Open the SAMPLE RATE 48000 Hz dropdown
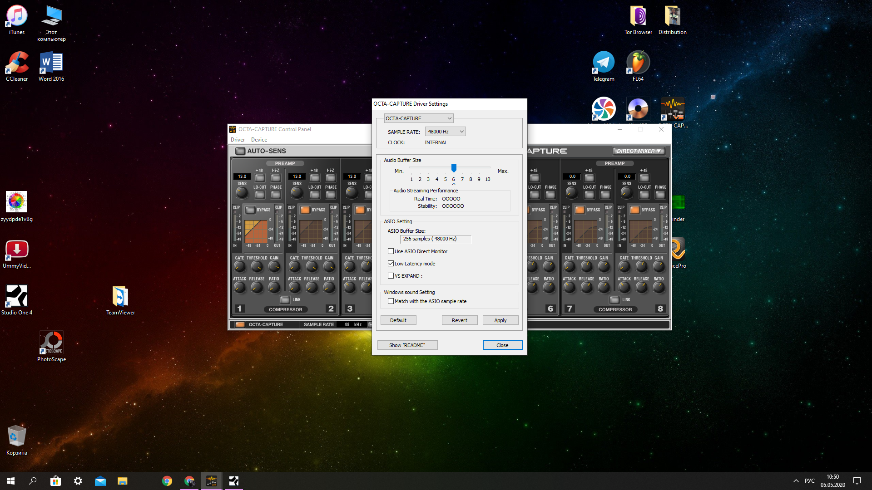Viewport: 872px width, 490px height. [445, 132]
